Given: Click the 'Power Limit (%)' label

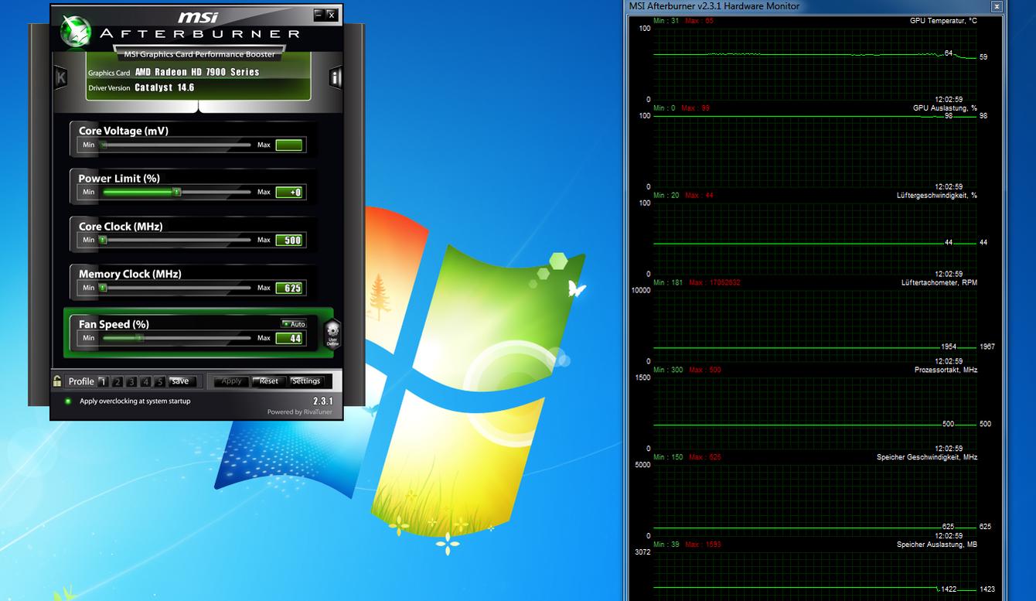Looking at the screenshot, I should coord(119,179).
